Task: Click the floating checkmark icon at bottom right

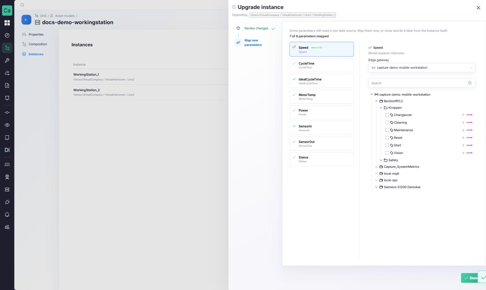Action: tap(483, 278)
